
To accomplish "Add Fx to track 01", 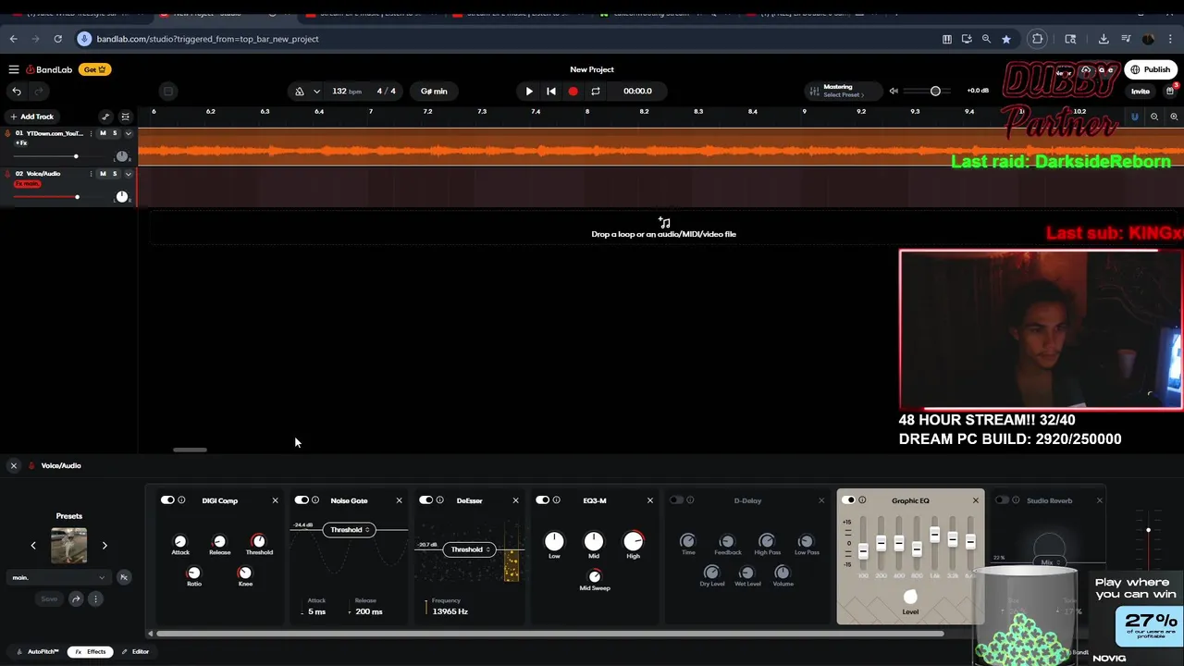I will pyautogui.click(x=21, y=142).
